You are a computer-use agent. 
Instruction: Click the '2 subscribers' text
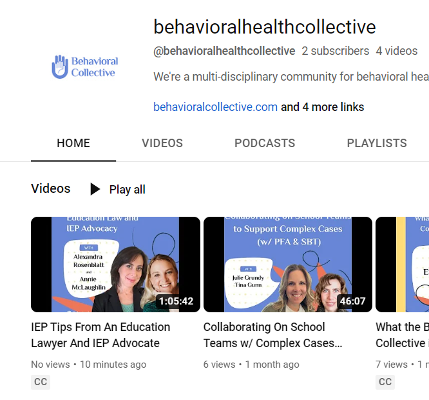point(336,51)
